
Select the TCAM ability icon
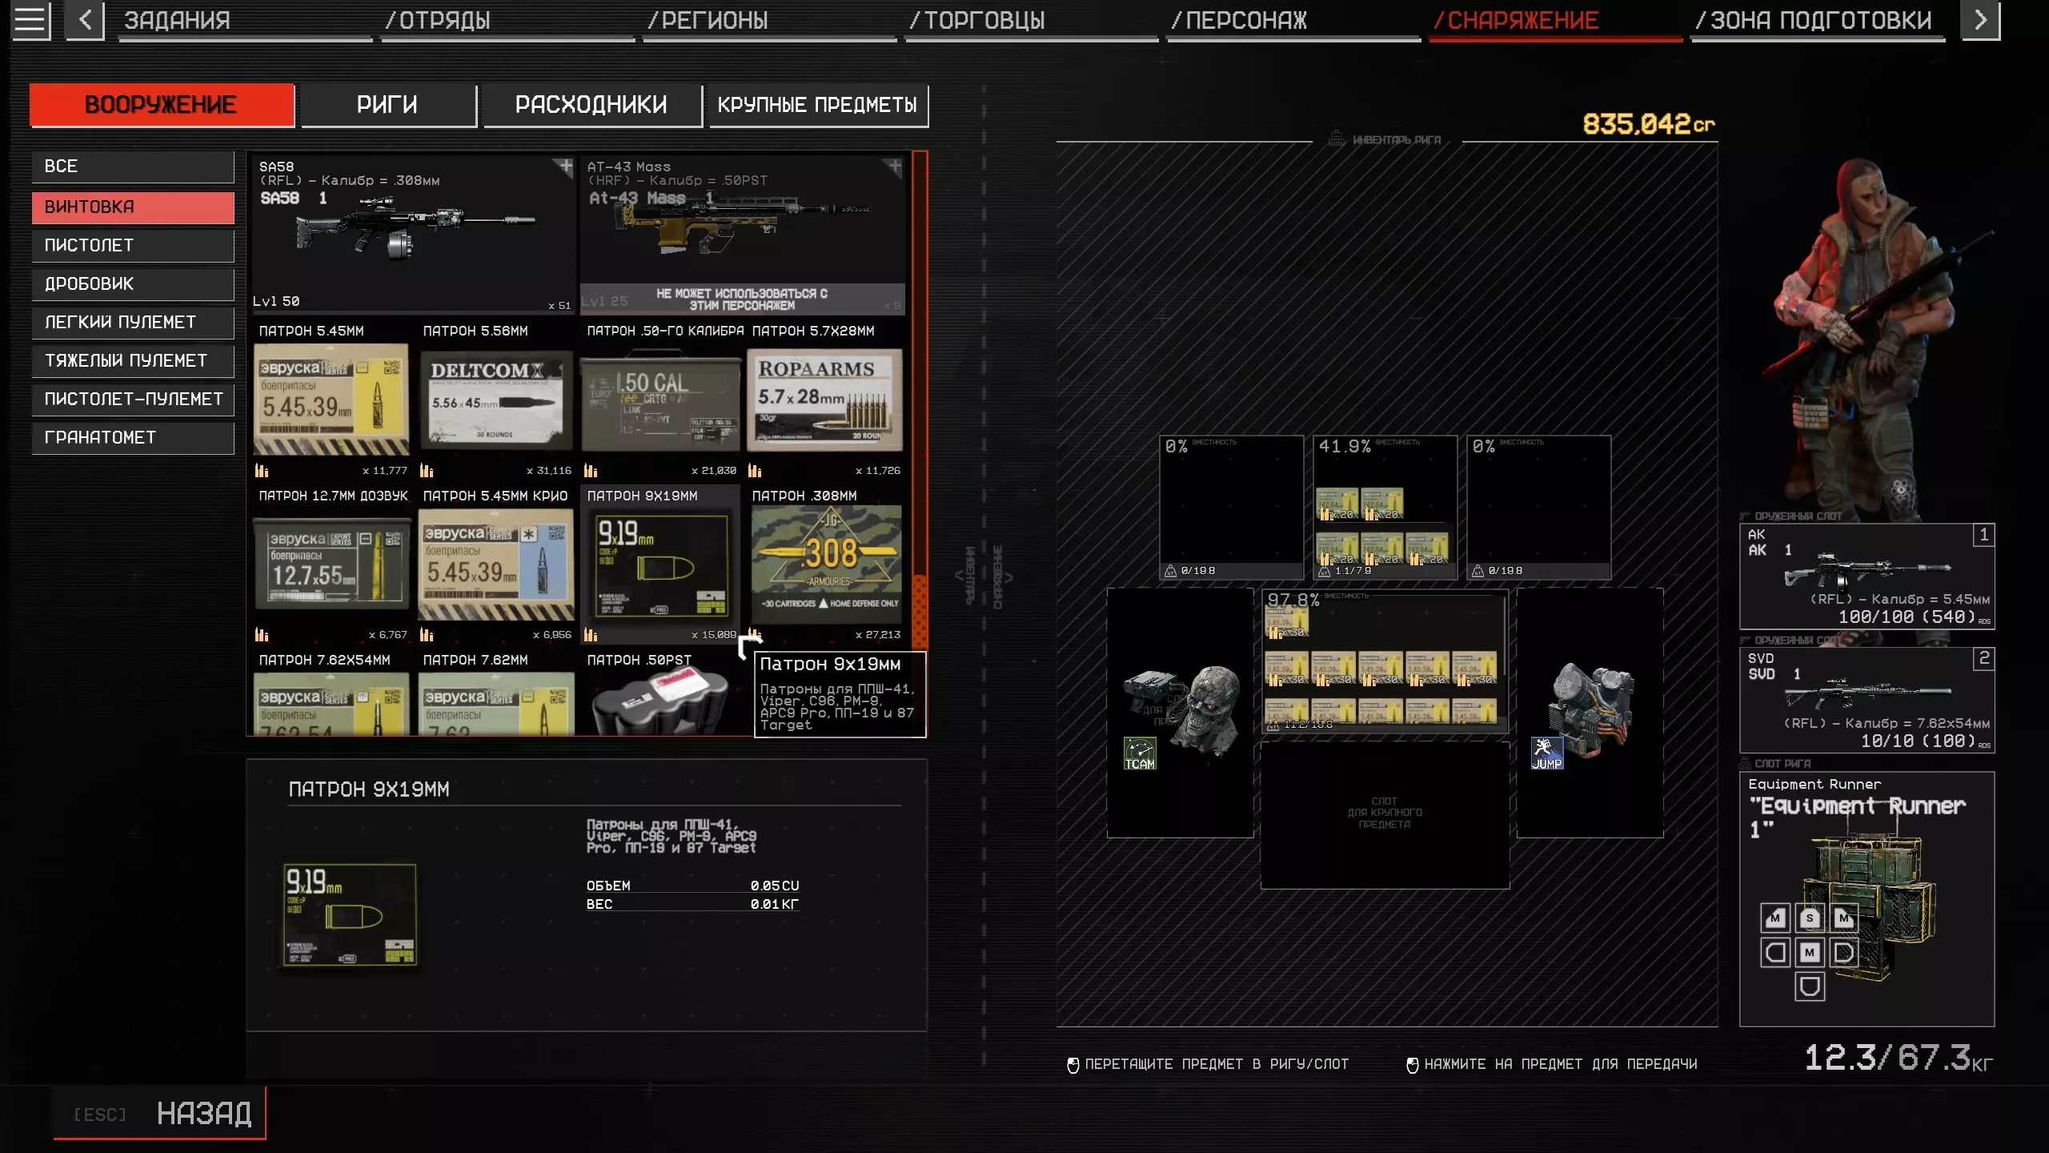tap(1140, 753)
